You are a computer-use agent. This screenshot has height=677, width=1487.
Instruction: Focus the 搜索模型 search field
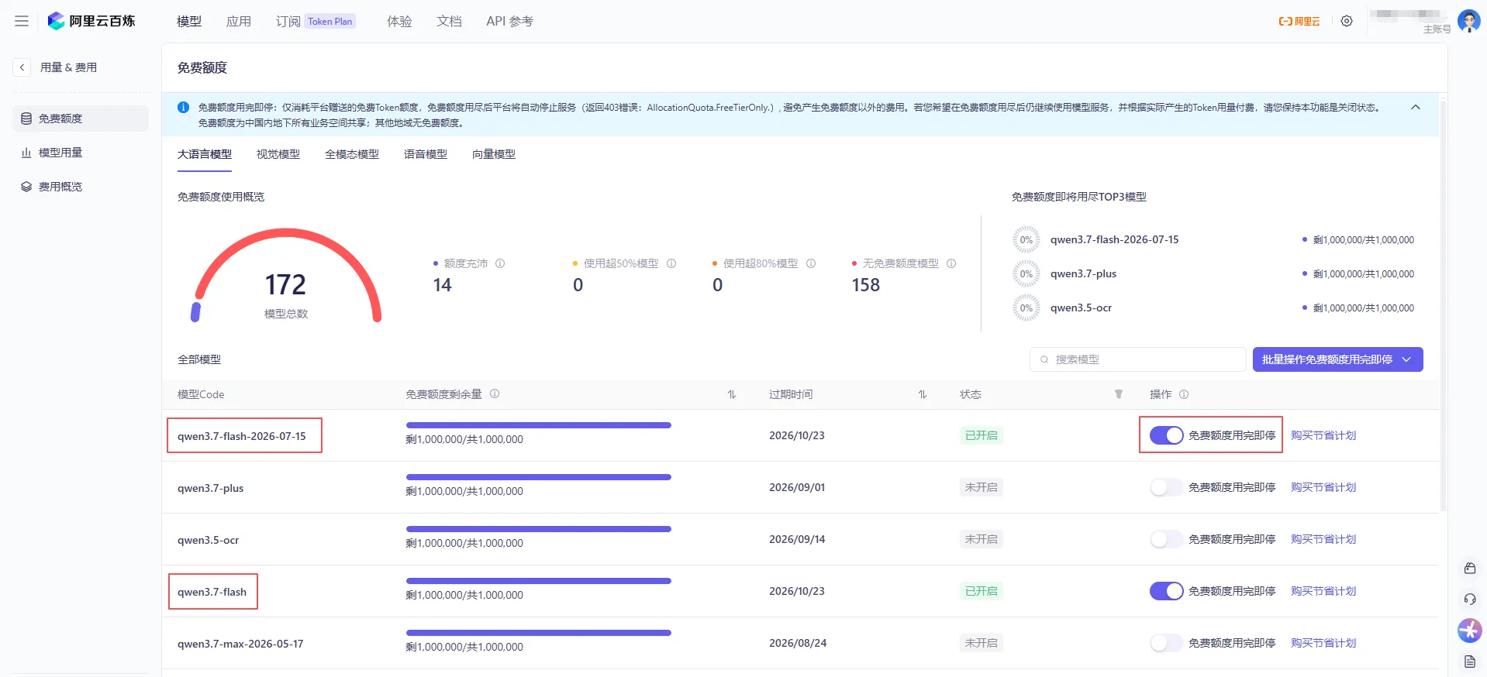pos(1137,359)
